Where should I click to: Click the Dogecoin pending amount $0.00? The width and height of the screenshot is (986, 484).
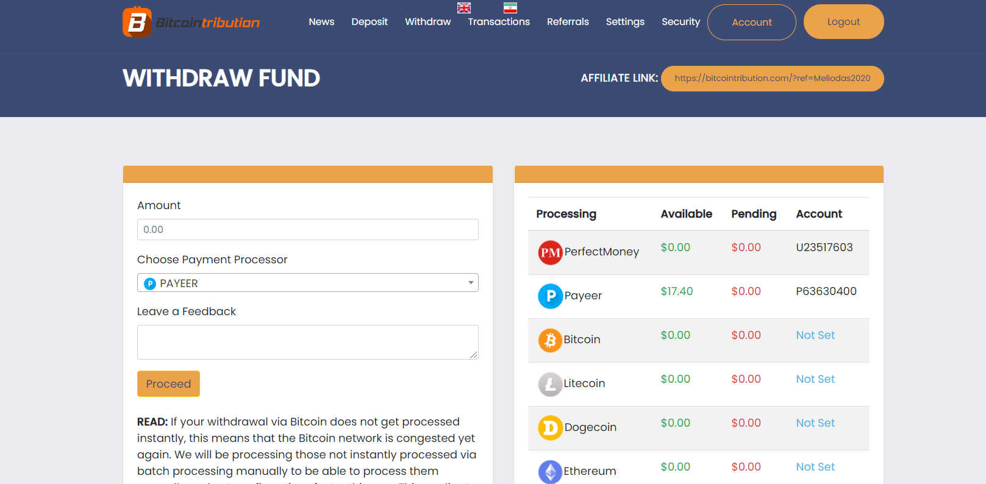(746, 423)
